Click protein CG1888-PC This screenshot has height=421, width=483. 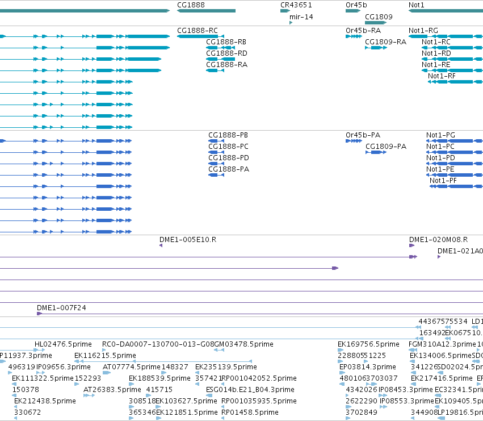[216, 152]
